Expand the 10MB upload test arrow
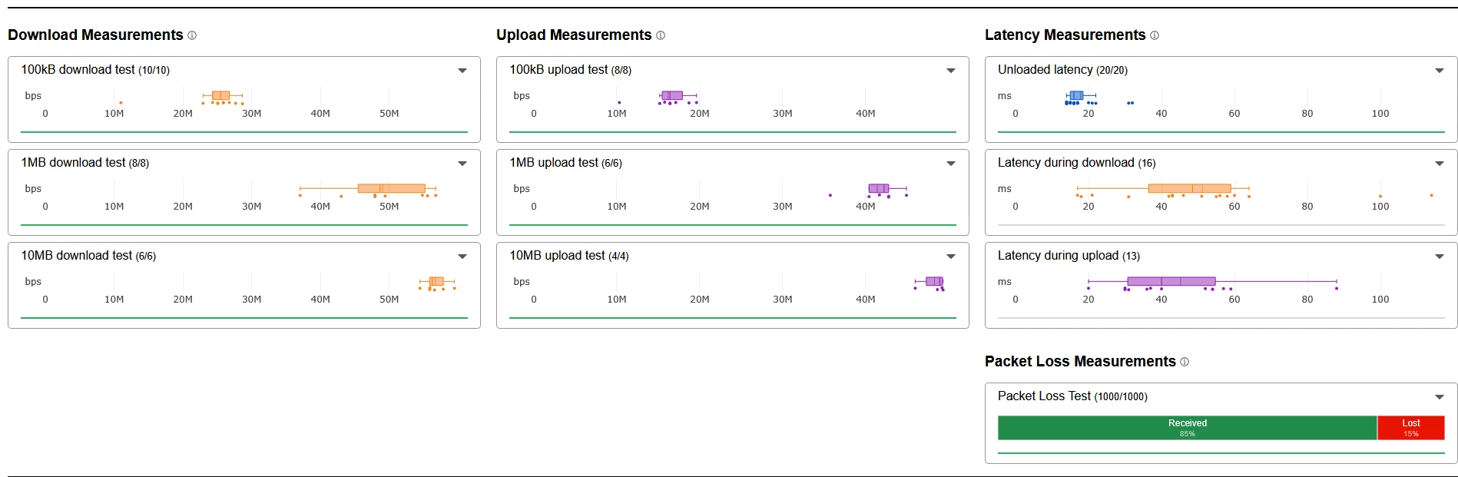The image size is (1458, 477). 951,257
